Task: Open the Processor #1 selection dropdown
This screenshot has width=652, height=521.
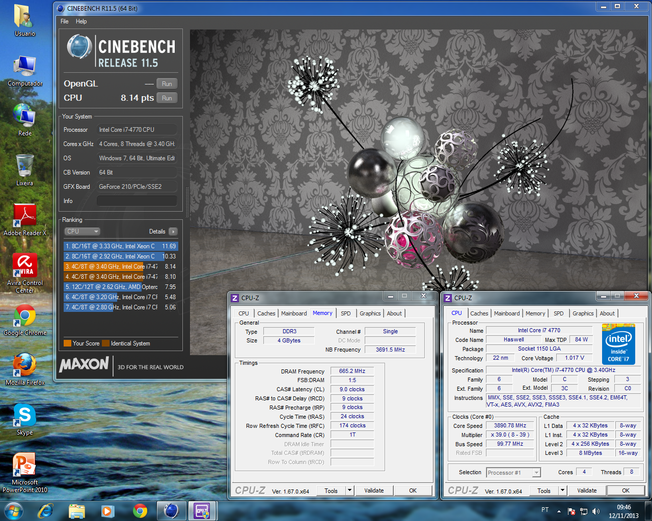Action: click(513, 473)
